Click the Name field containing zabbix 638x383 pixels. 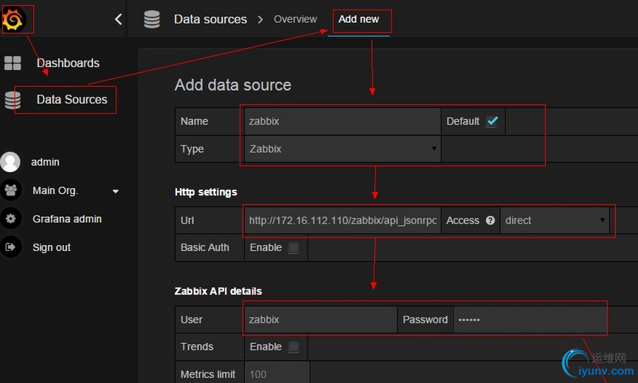(x=342, y=121)
